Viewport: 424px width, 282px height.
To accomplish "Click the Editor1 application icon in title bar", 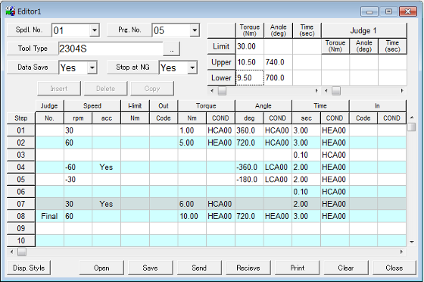I will tap(11, 11).
